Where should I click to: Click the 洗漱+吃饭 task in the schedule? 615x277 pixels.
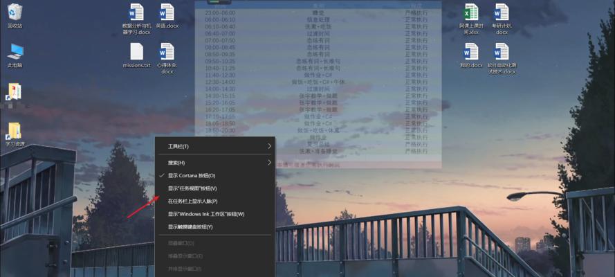(x=320, y=27)
